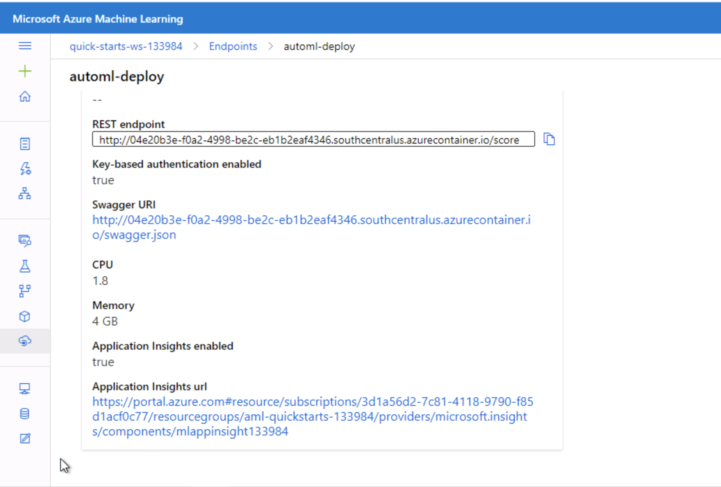
Task: Click the CPU label
Action: 102,265
